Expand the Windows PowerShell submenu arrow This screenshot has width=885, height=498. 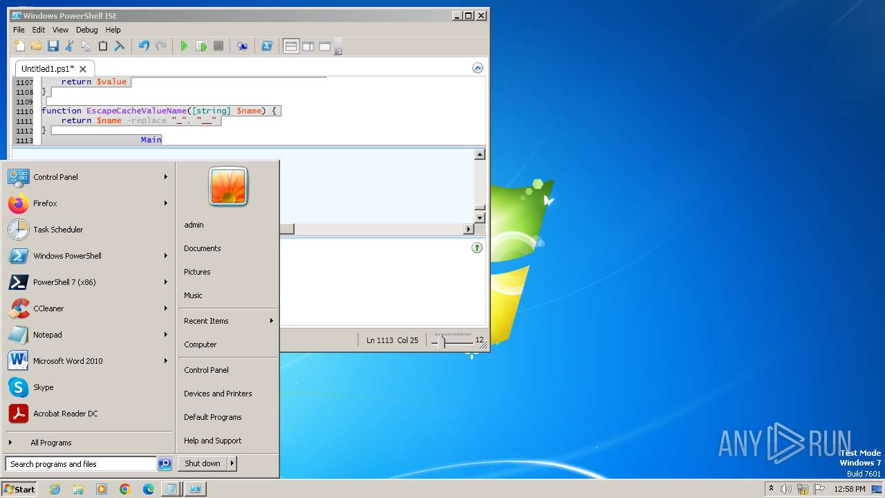(166, 256)
